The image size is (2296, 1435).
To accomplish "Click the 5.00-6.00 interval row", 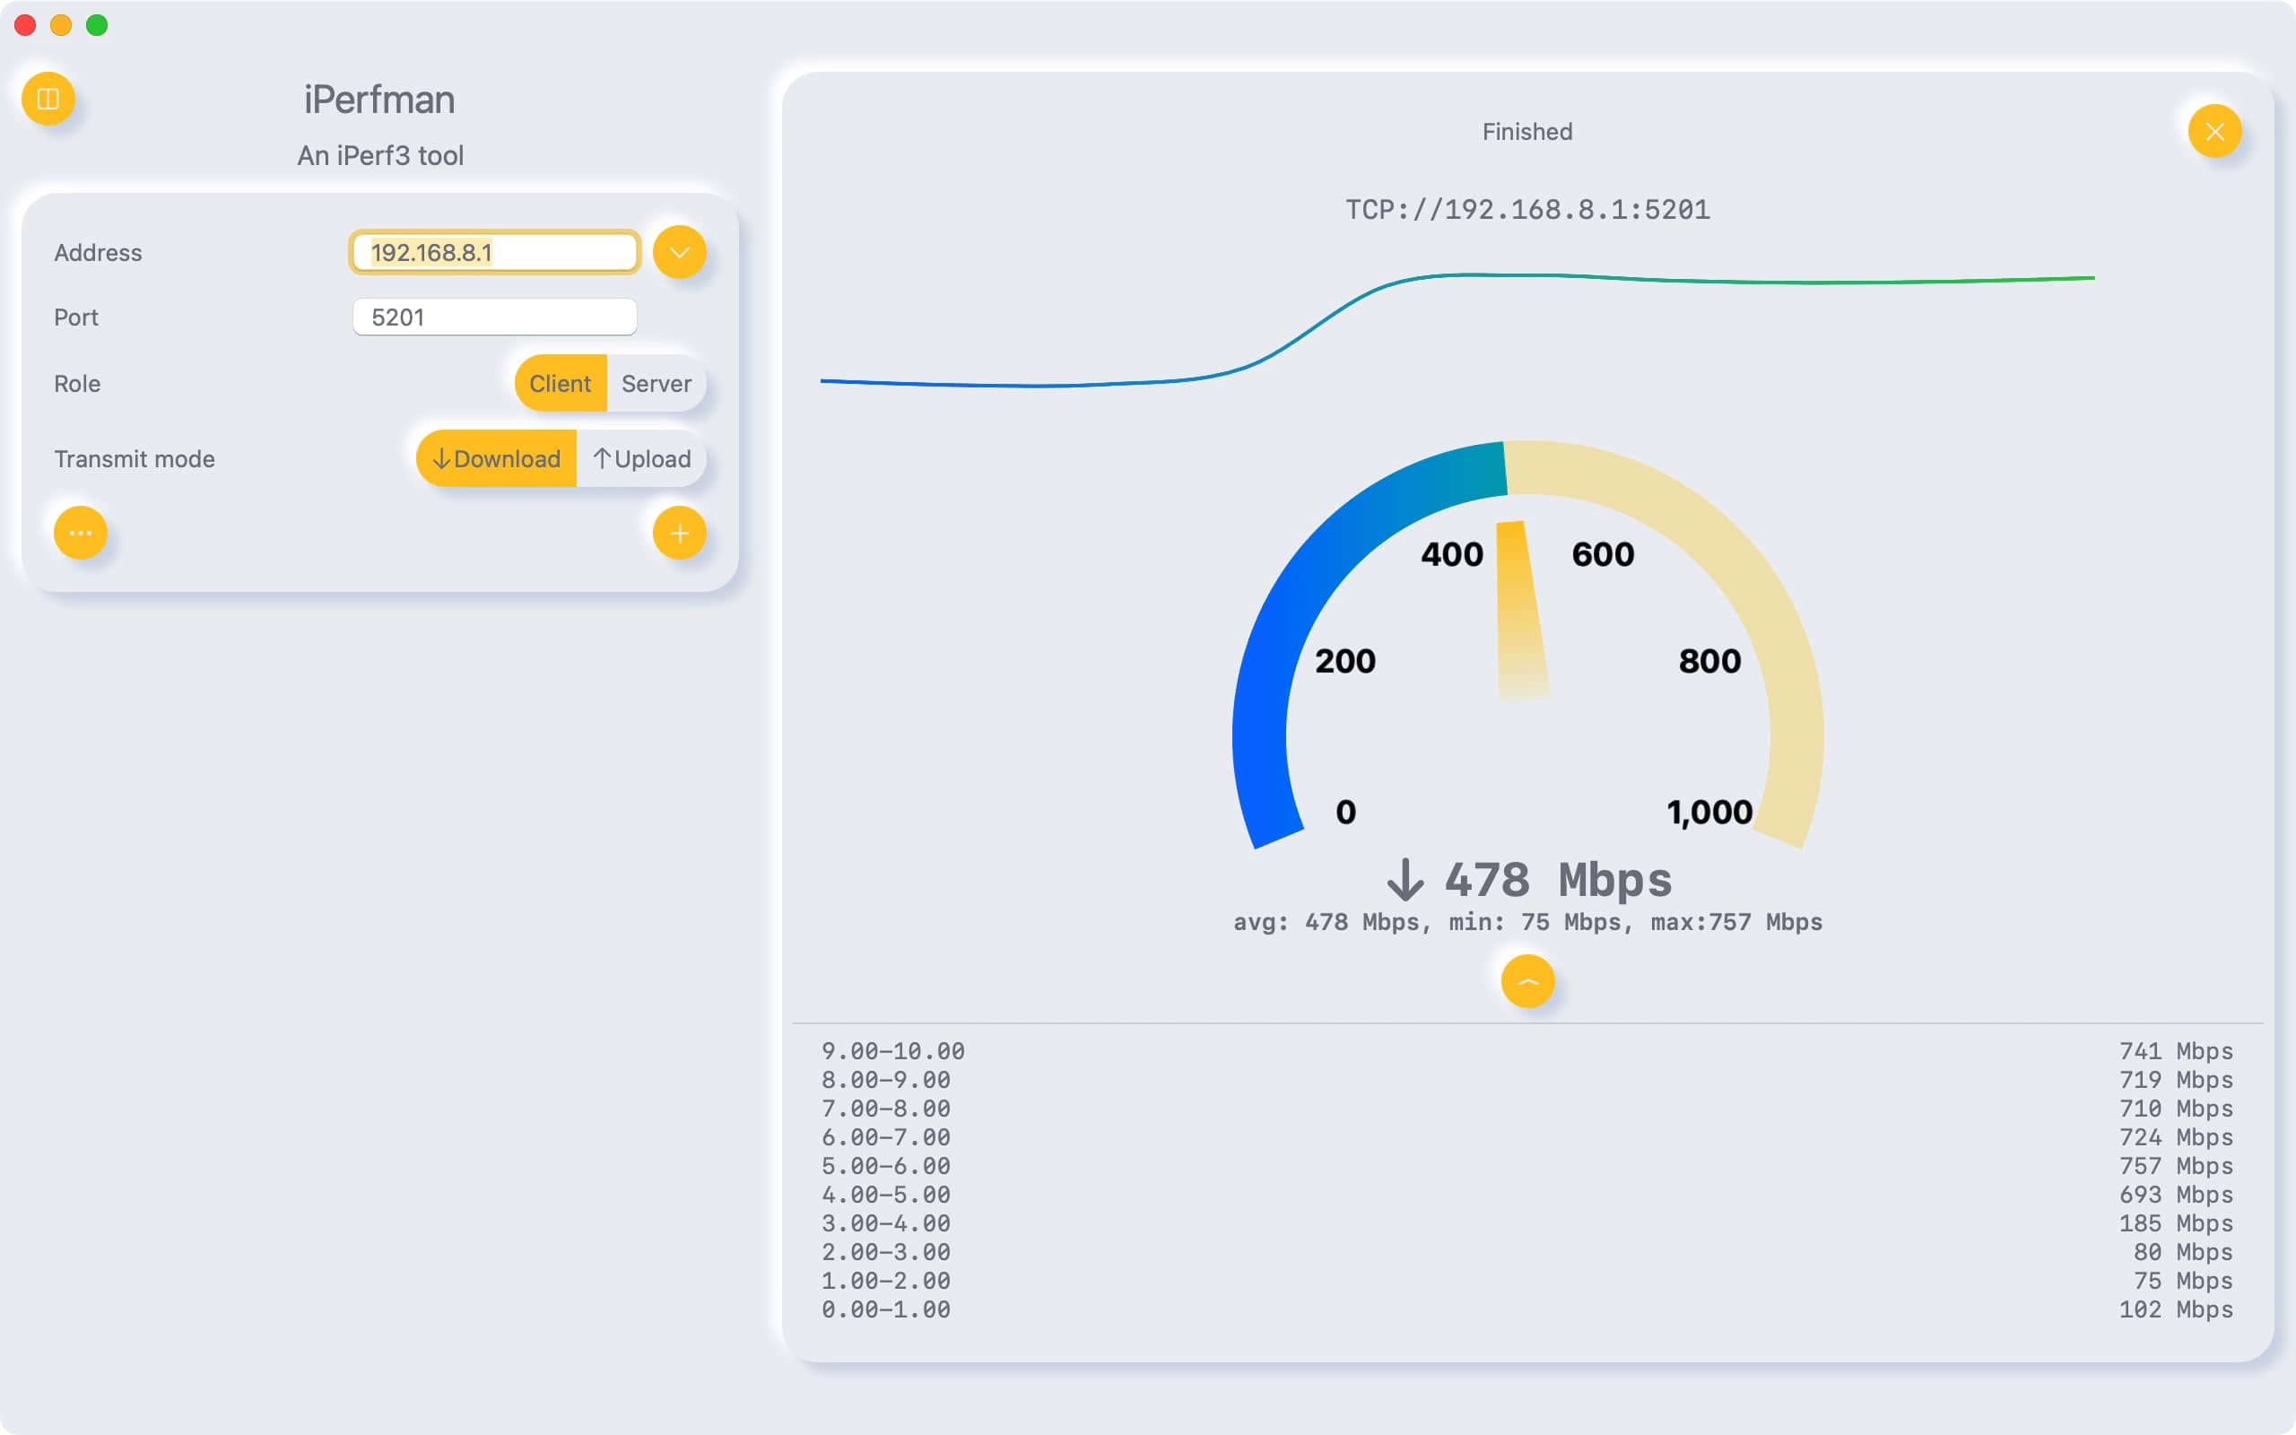I will [x=1527, y=1165].
